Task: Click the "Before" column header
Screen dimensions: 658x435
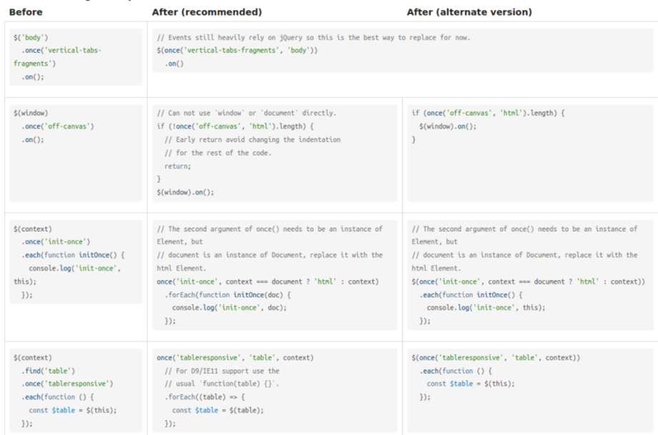Action: click(25, 11)
